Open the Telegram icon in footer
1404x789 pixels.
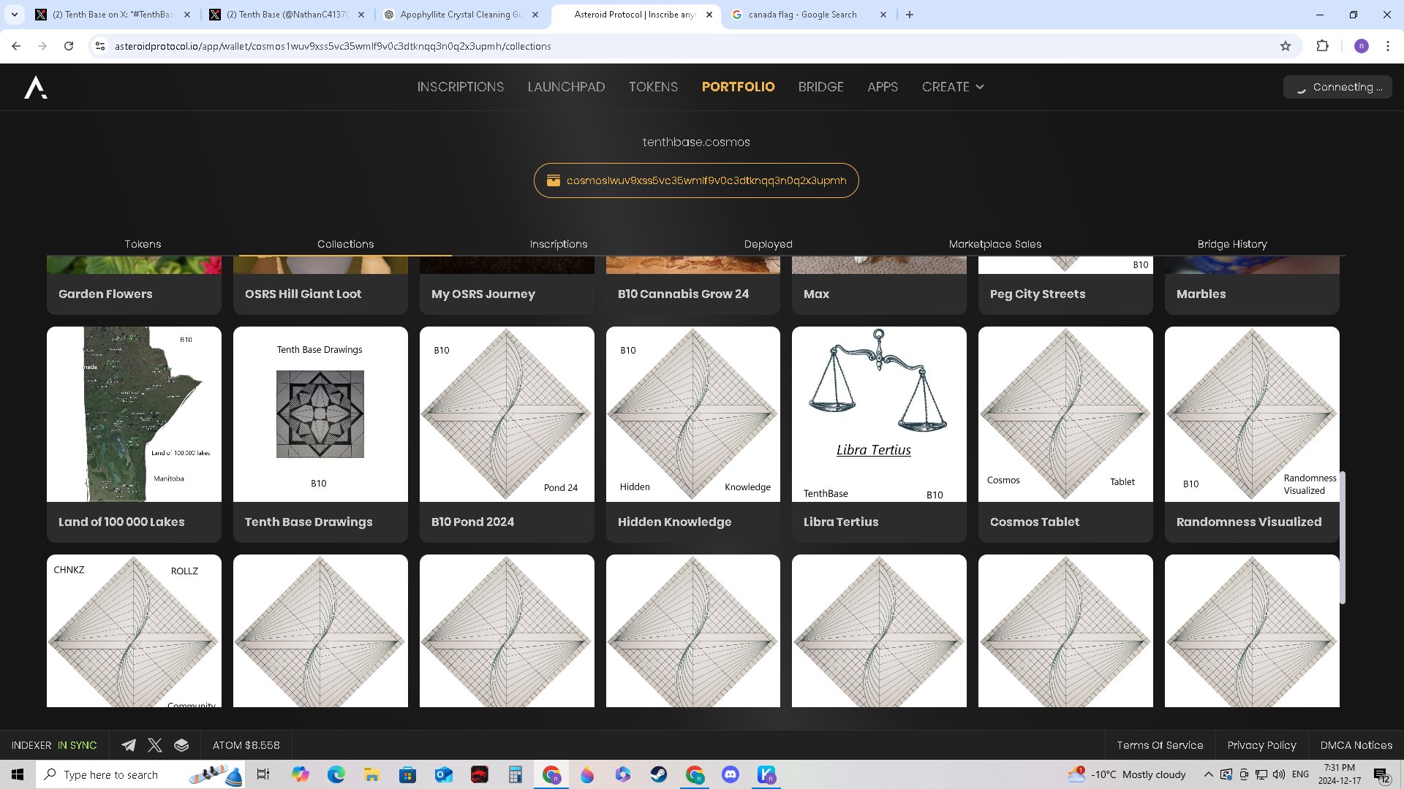[x=129, y=745]
